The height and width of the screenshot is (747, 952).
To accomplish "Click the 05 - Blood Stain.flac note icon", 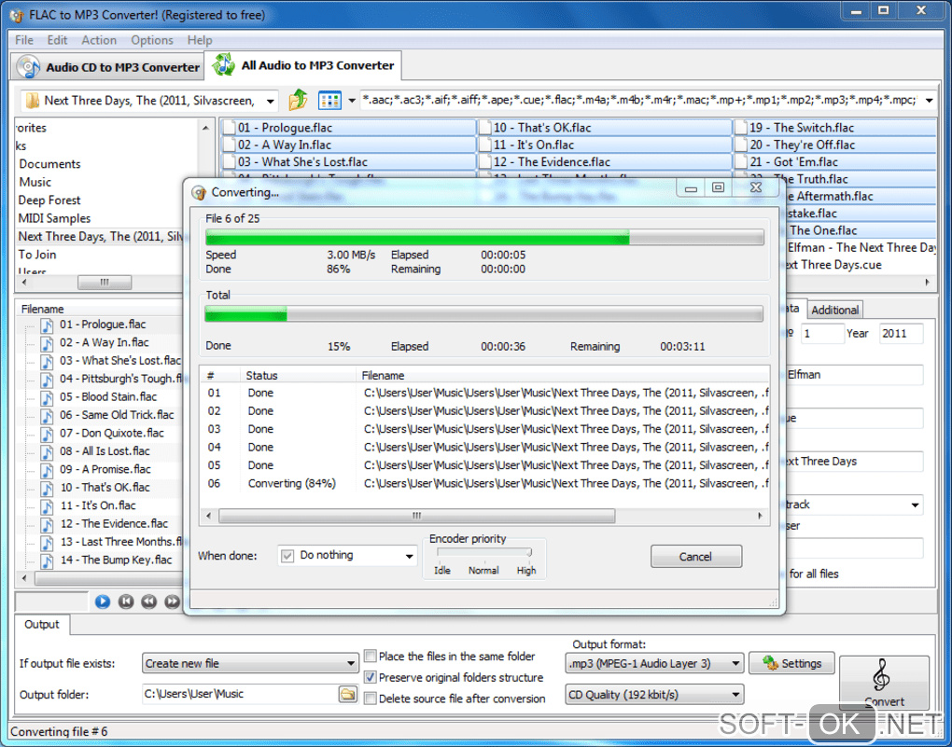I will tap(47, 398).
